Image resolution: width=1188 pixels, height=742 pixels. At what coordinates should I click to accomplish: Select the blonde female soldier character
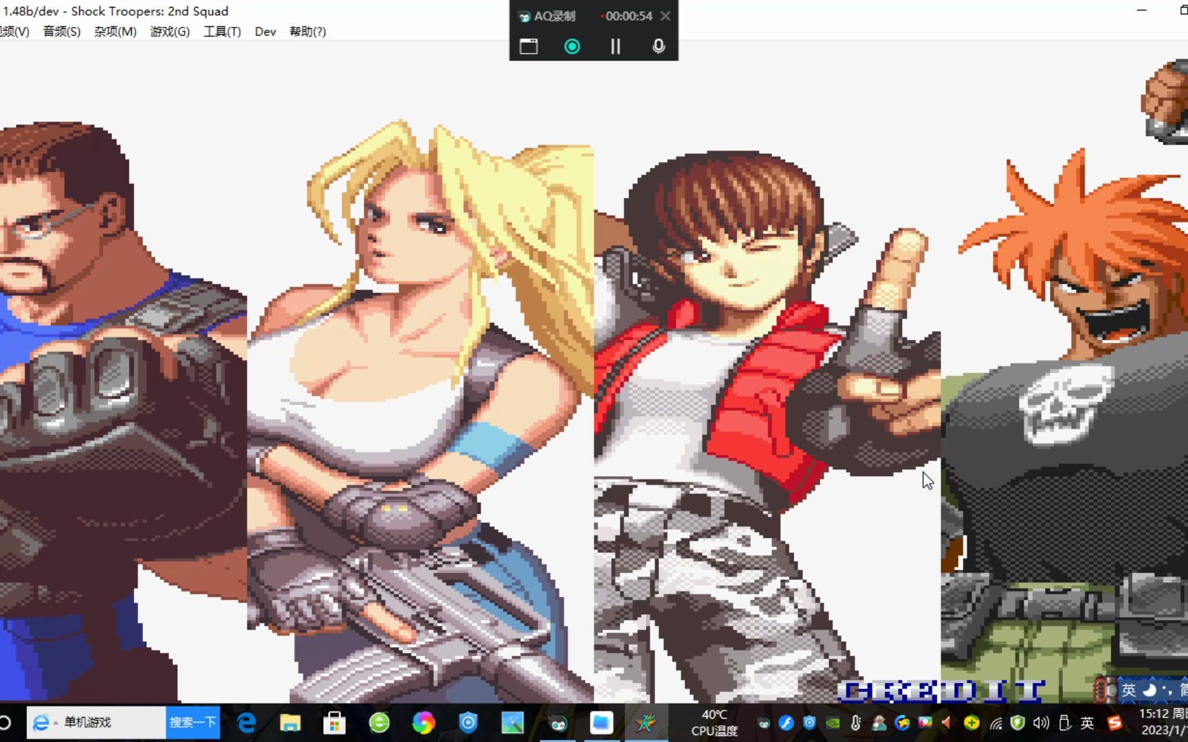pos(419,412)
